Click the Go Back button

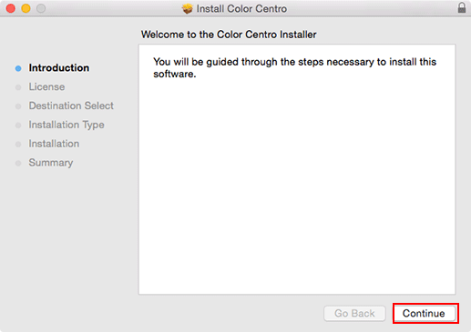tap(354, 313)
